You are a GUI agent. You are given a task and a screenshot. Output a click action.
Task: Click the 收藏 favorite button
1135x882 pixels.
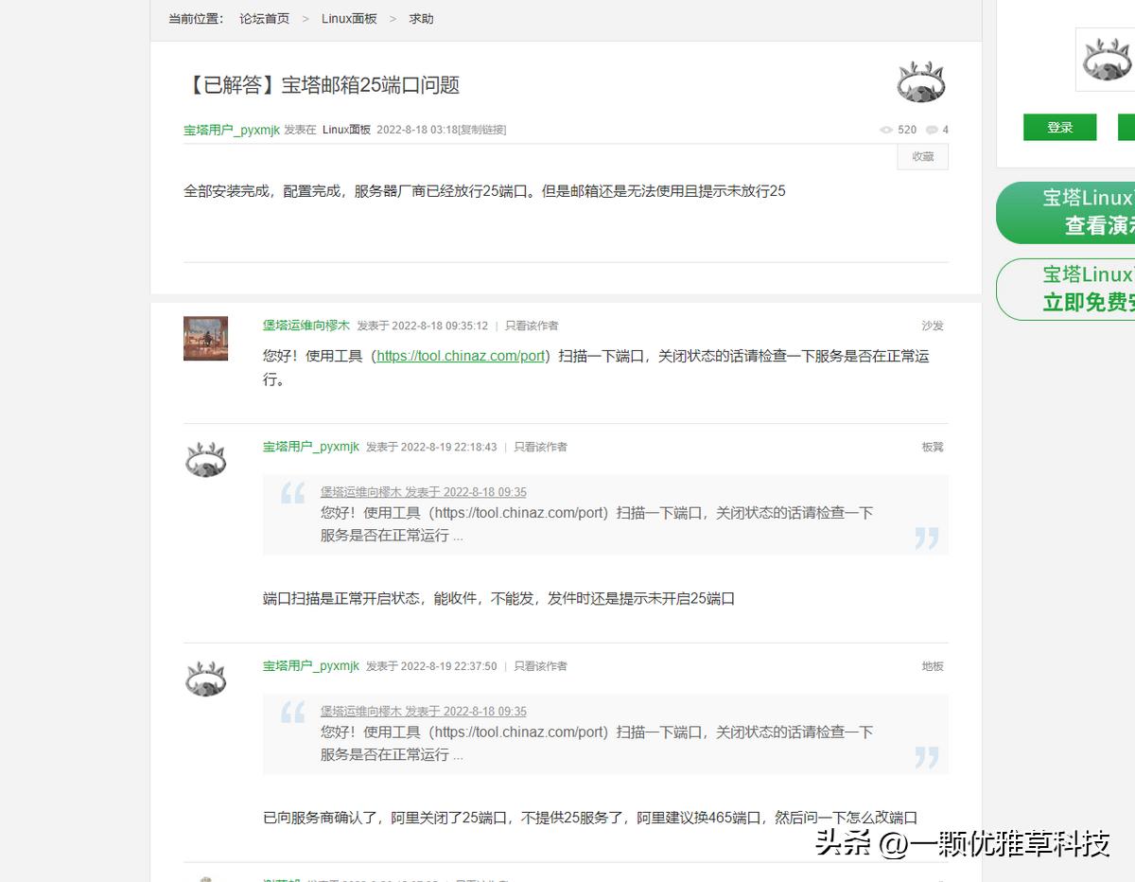point(921,157)
